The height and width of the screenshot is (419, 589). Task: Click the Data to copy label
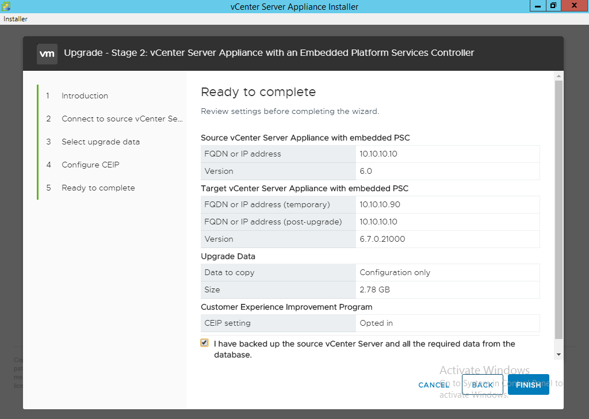229,272
